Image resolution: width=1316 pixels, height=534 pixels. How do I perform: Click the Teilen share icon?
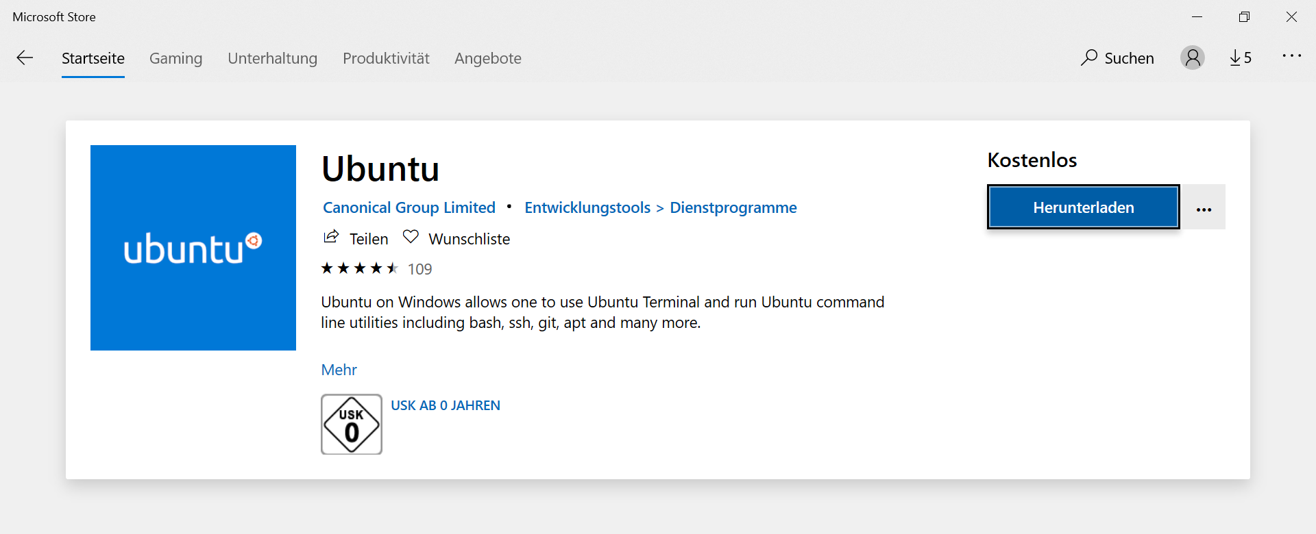[331, 237]
